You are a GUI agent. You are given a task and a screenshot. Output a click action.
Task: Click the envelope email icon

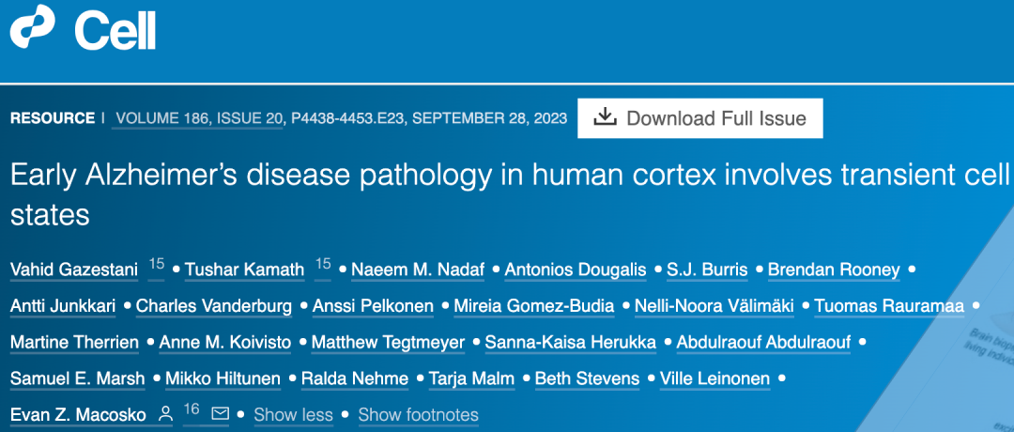point(220,413)
